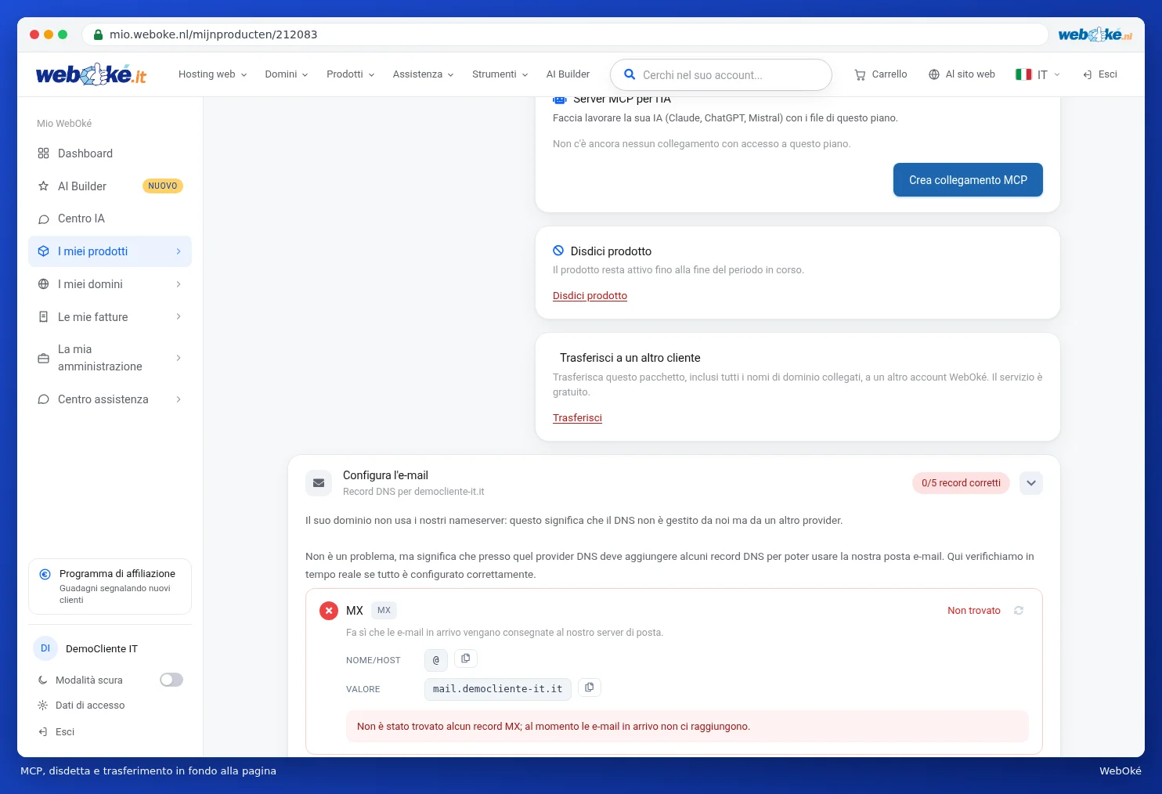
Task: Open Dati di accesso settings
Action: [x=81, y=706]
